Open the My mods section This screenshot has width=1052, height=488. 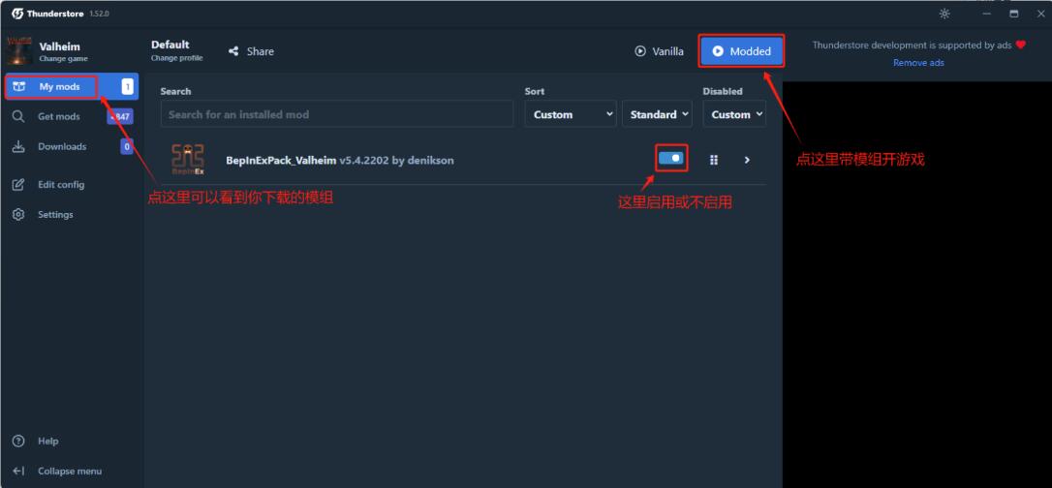pyautogui.click(x=71, y=86)
